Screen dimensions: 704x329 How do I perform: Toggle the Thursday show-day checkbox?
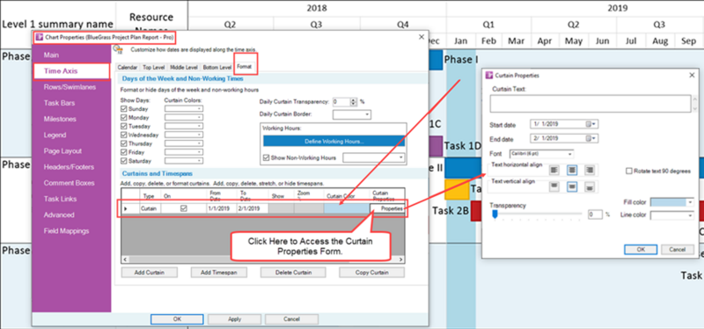[124, 143]
